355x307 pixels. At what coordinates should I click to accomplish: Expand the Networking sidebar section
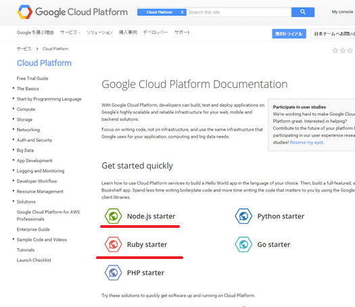28,130
